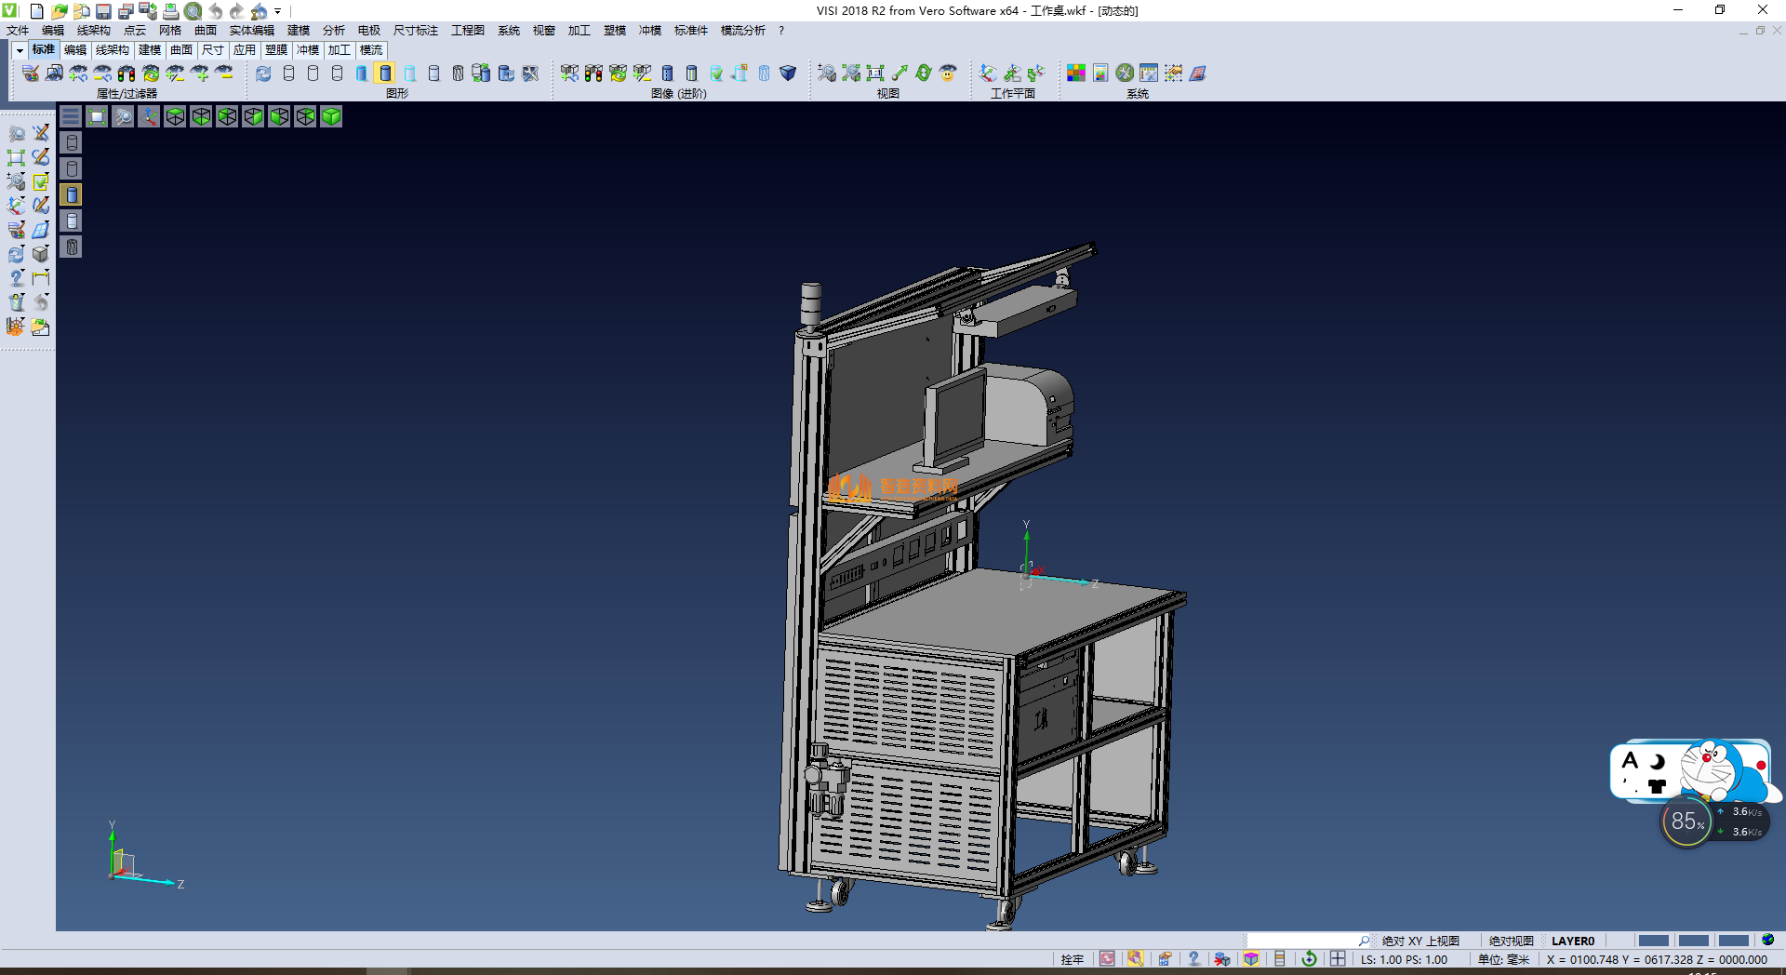Switch to the 冲模 toolbar tab
The width and height of the screenshot is (1786, 975).
pos(308,50)
